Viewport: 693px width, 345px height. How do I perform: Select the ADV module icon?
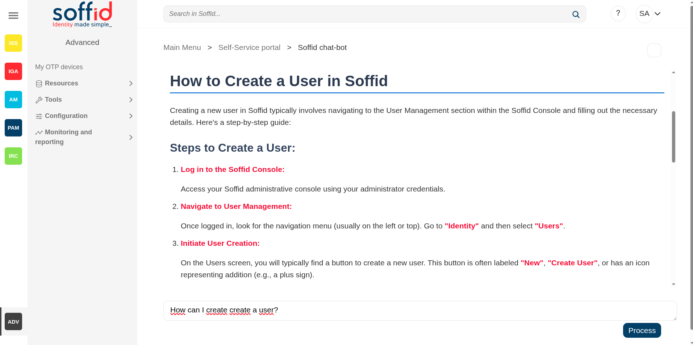(x=13, y=321)
